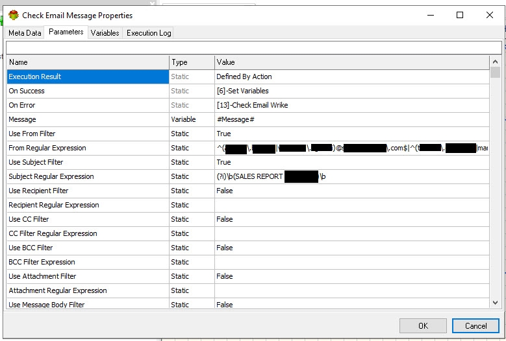Image resolution: width=506 pixels, height=341 pixels.
Task: Click the Cancel button
Action: pos(475,326)
